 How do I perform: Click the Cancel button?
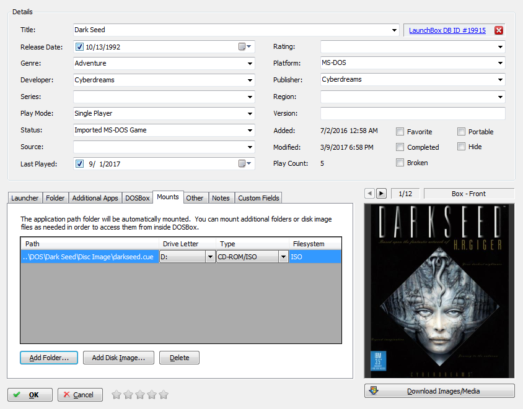coord(80,395)
